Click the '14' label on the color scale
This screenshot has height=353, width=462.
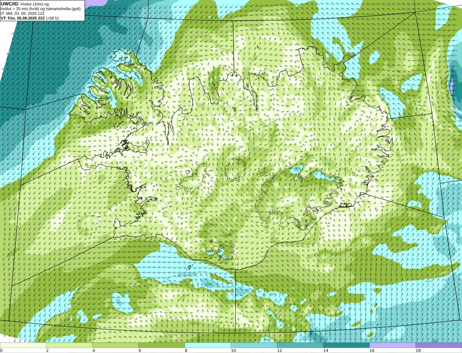pyautogui.click(x=326, y=350)
